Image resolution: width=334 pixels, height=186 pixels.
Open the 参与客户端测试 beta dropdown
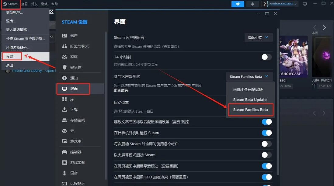249,76
